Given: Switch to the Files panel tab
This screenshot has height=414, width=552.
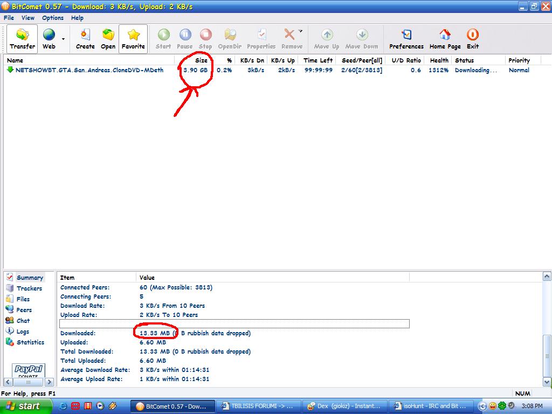Looking at the screenshot, I should 23,299.
